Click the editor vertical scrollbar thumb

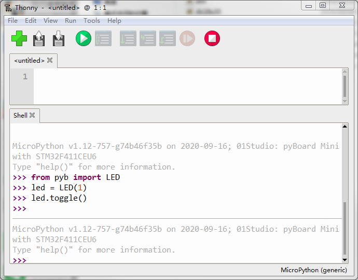pyautogui.click(x=345, y=86)
